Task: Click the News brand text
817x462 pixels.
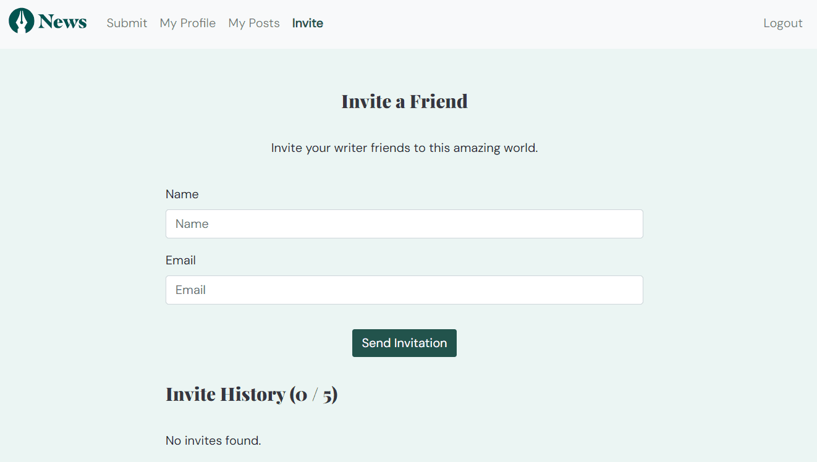Action: click(x=63, y=21)
